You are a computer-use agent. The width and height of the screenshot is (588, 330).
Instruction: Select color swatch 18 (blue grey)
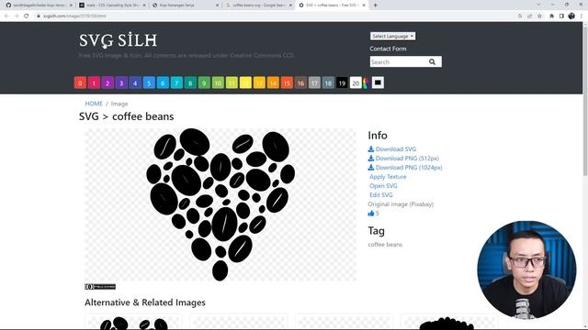click(328, 82)
